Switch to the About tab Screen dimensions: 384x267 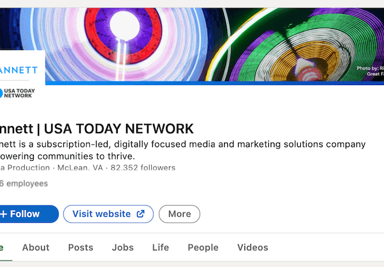click(36, 248)
